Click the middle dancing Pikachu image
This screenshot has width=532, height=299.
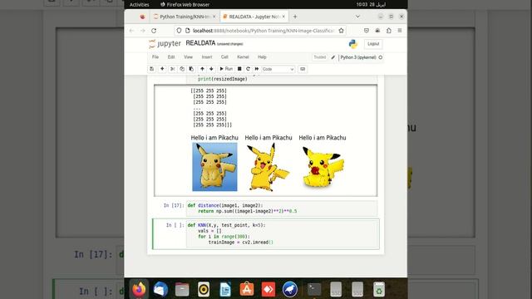click(x=268, y=167)
